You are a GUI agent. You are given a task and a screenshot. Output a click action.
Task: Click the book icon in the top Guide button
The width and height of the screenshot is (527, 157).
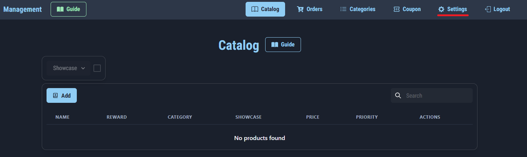[x=60, y=9]
